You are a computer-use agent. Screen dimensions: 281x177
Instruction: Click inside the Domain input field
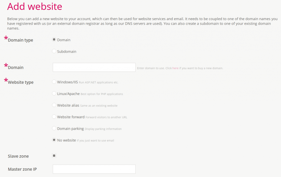tap(94, 67)
